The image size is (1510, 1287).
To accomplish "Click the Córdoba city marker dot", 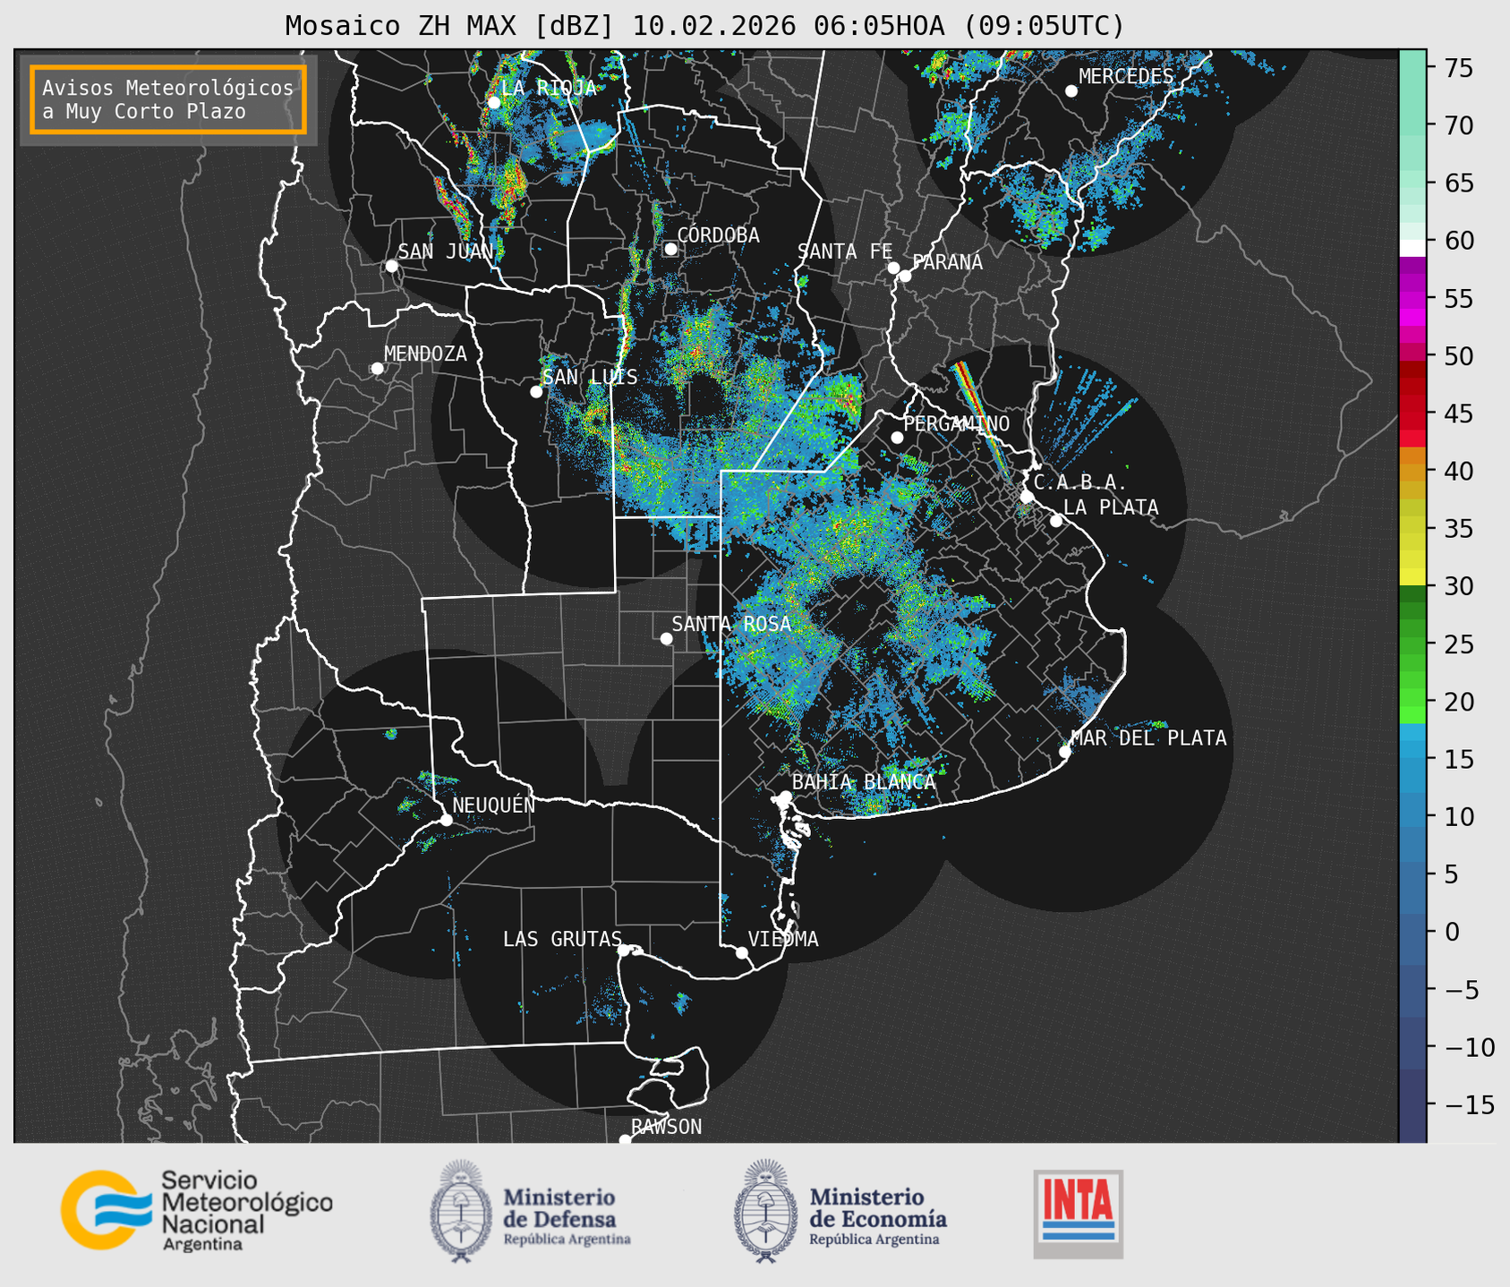I will [670, 249].
